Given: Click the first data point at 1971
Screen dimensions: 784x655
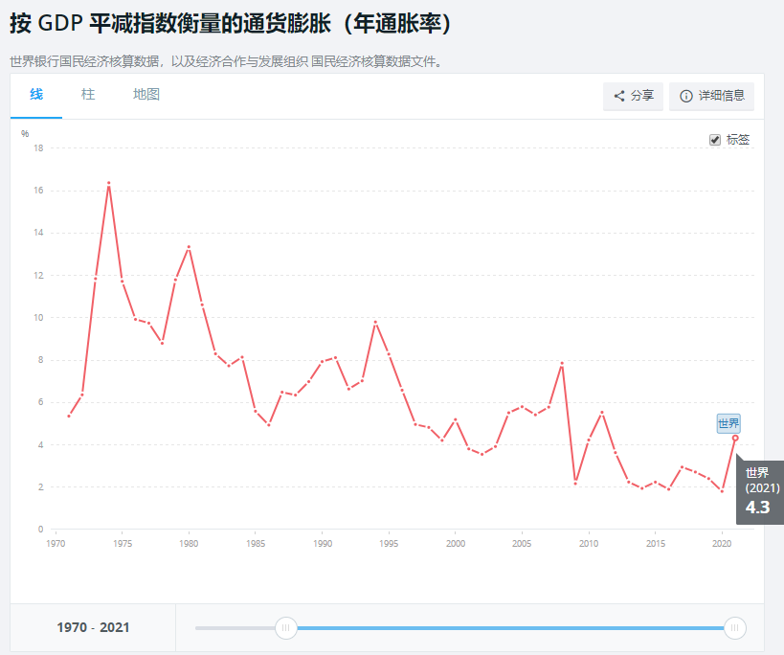Looking at the screenshot, I should 69,416.
